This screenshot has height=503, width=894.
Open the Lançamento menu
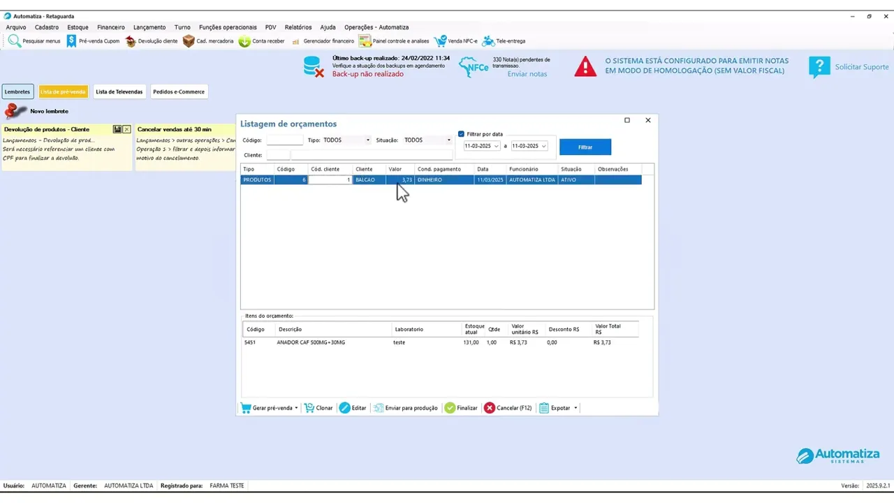tap(149, 27)
